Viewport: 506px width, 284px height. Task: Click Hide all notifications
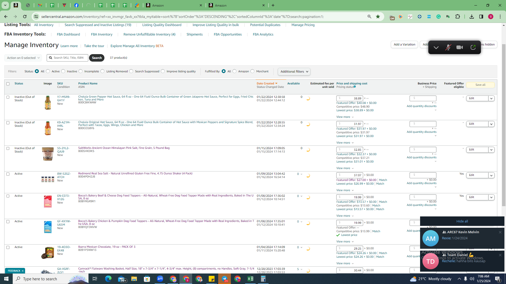pos(462,221)
